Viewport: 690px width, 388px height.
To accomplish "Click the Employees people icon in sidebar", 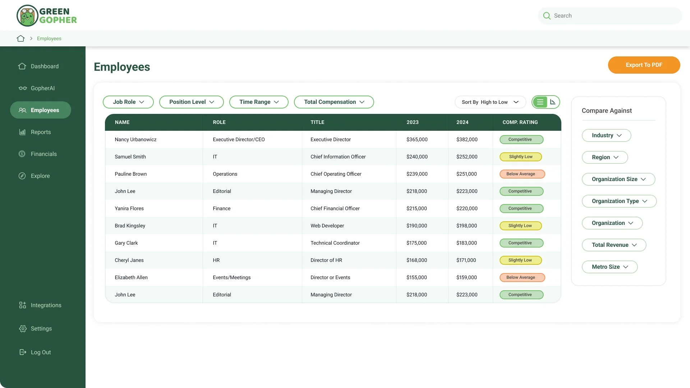I will point(22,110).
